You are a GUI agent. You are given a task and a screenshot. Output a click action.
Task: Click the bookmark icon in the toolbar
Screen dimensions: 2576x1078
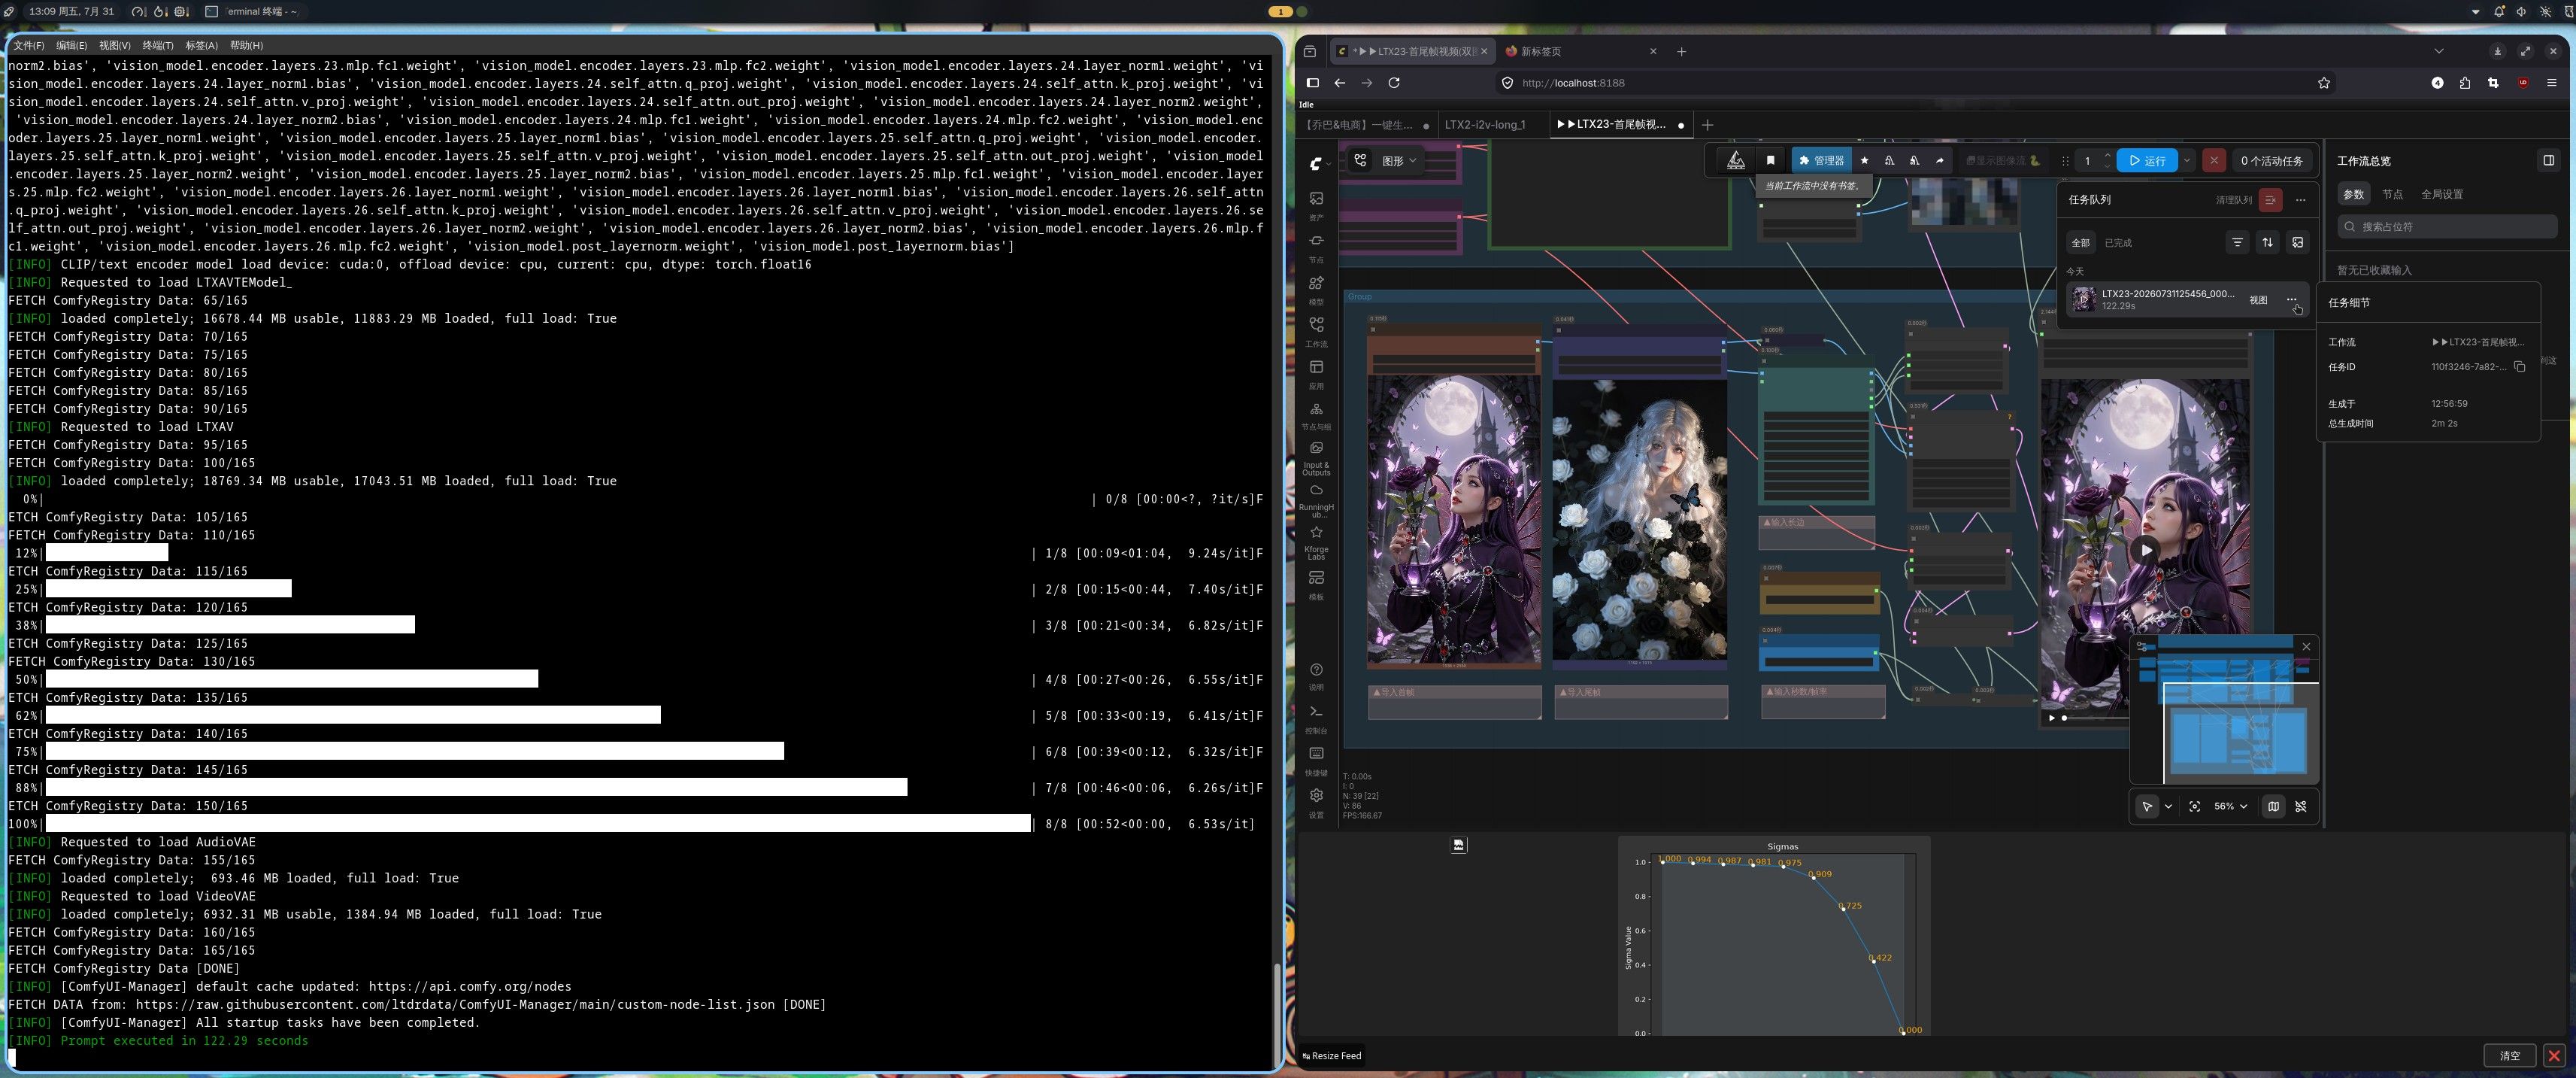[x=1770, y=160]
